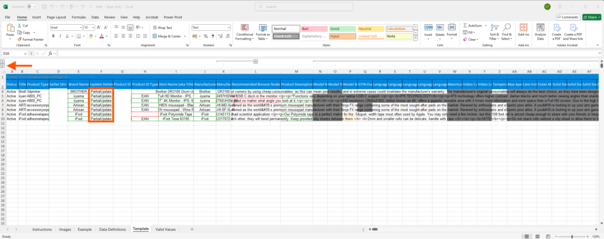
Task: Click the yellow fill color button
Action: [90, 36]
